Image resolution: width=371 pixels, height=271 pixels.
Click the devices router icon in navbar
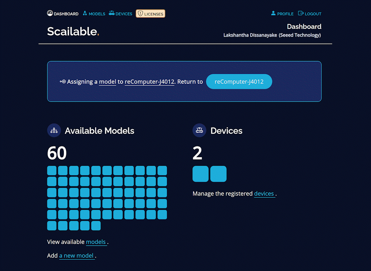[x=112, y=13]
